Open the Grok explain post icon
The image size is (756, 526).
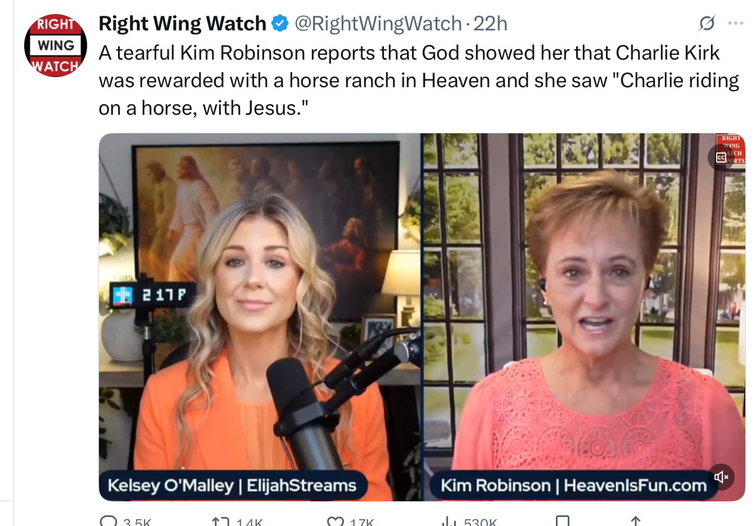point(707,23)
